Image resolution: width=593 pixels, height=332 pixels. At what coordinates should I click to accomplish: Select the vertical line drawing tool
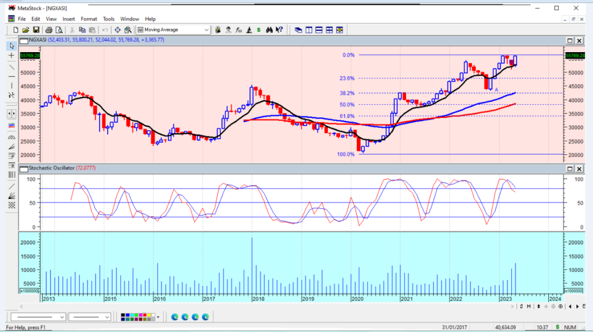pyautogui.click(x=11, y=86)
